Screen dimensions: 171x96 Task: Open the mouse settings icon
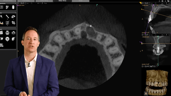13,7
